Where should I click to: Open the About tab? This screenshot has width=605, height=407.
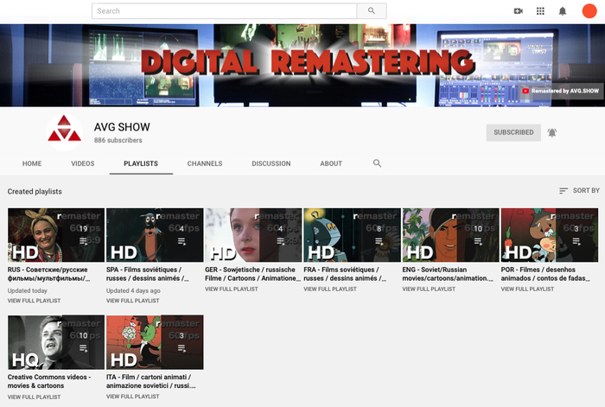(x=331, y=163)
